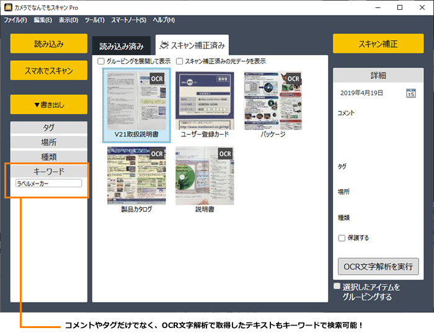434x333 pixels.
Task: Select the ユーザー登録カード thumbnail
Action: pyautogui.click(x=205, y=100)
